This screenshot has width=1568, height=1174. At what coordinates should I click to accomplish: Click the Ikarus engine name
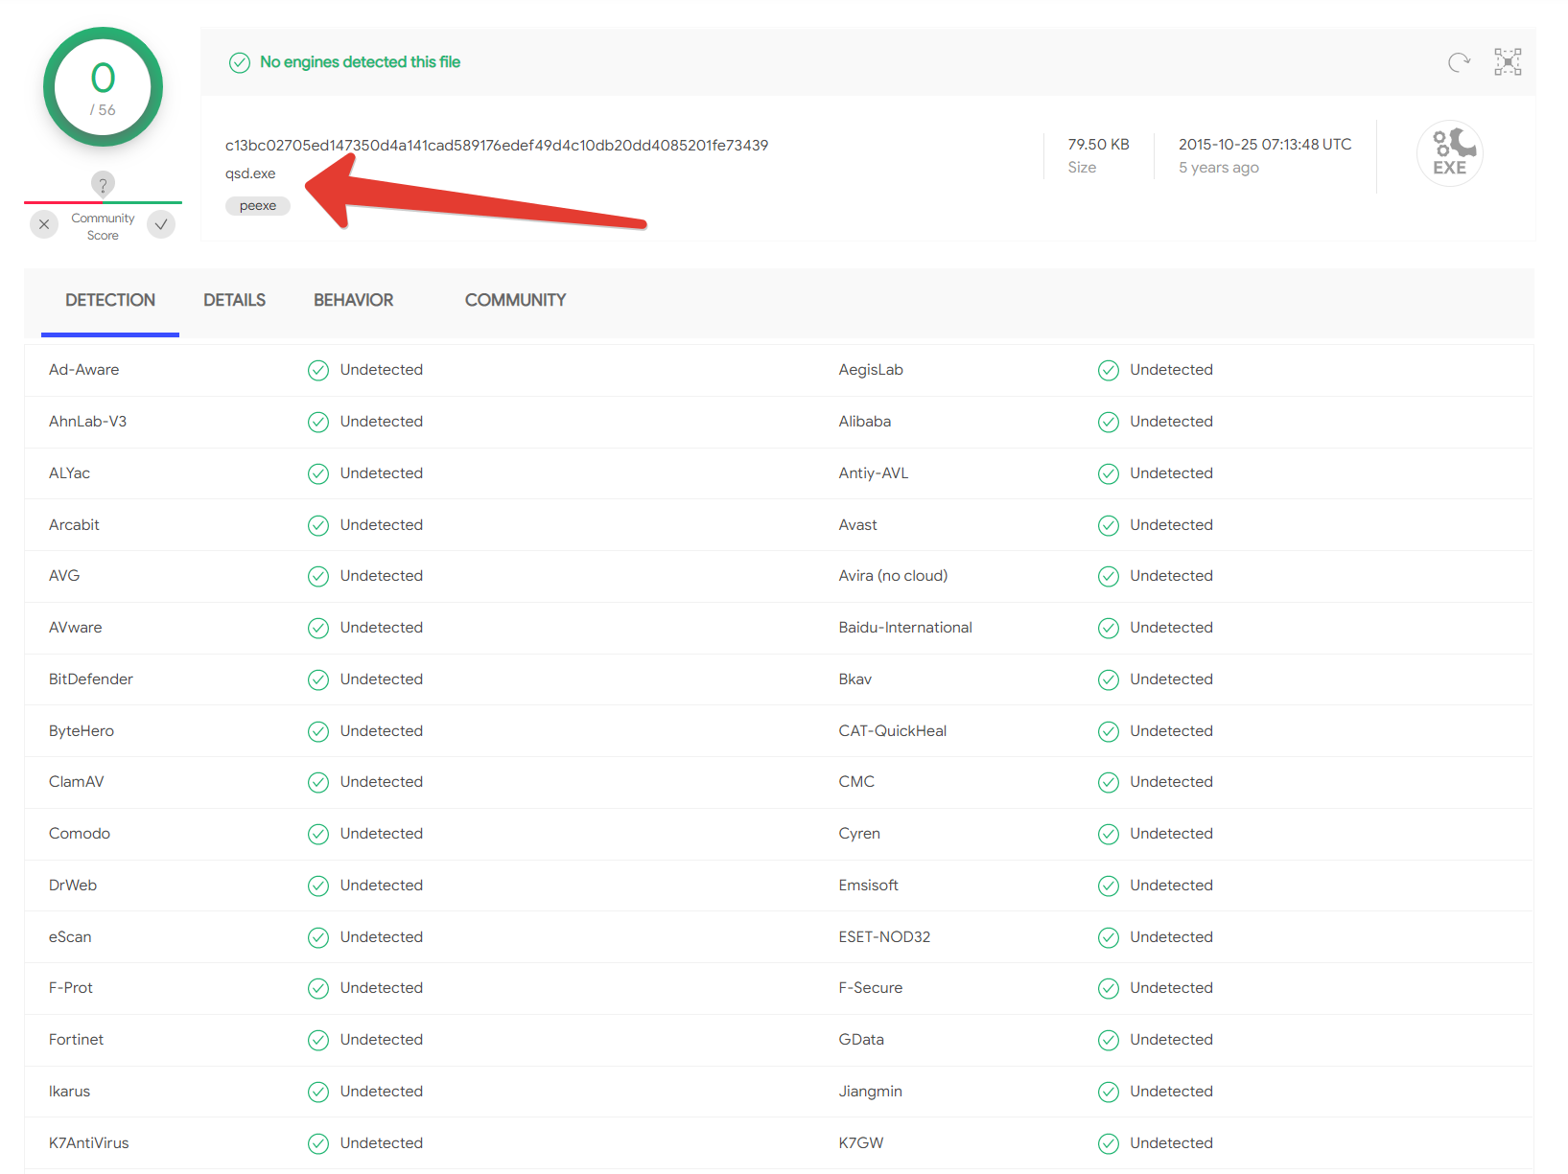click(x=69, y=1092)
